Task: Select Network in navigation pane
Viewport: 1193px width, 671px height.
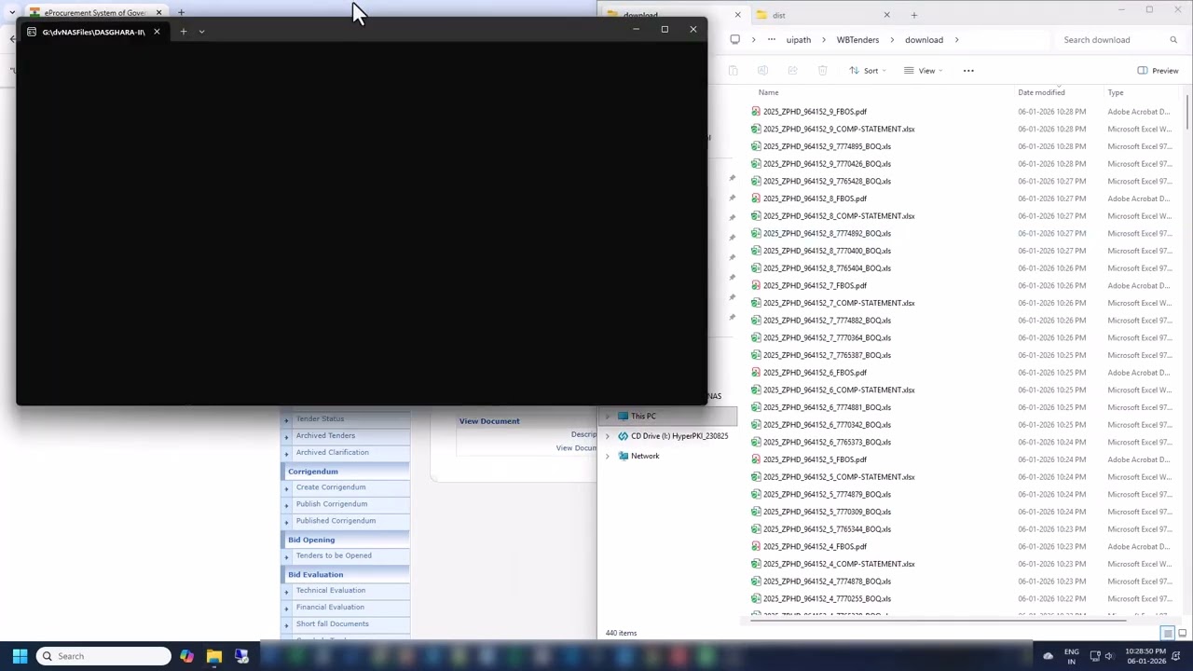Action: 645,456
